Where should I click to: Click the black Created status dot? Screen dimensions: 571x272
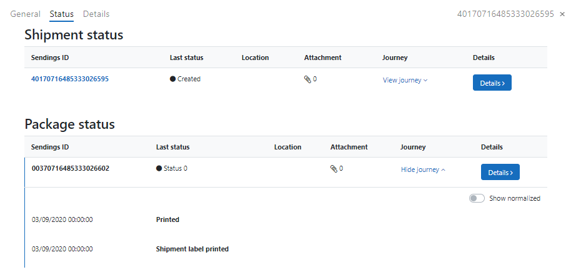[x=173, y=79]
